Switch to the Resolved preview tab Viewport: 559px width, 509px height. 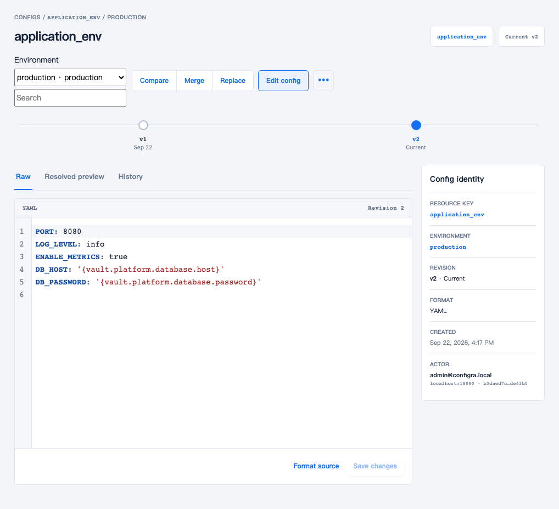pyautogui.click(x=74, y=177)
